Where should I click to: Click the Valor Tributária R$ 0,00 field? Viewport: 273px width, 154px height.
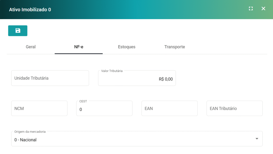(x=137, y=79)
